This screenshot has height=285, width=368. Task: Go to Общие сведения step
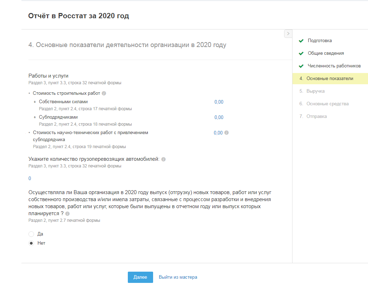(326, 53)
